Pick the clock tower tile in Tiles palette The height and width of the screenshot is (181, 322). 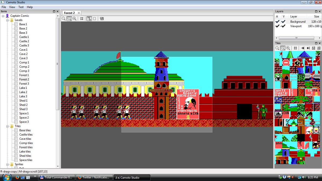click(297, 62)
